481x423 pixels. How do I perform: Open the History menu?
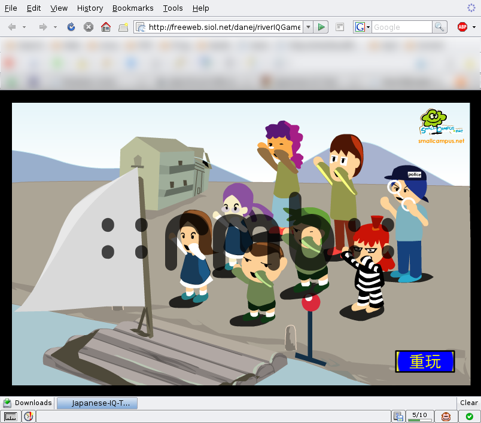pyautogui.click(x=90, y=8)
